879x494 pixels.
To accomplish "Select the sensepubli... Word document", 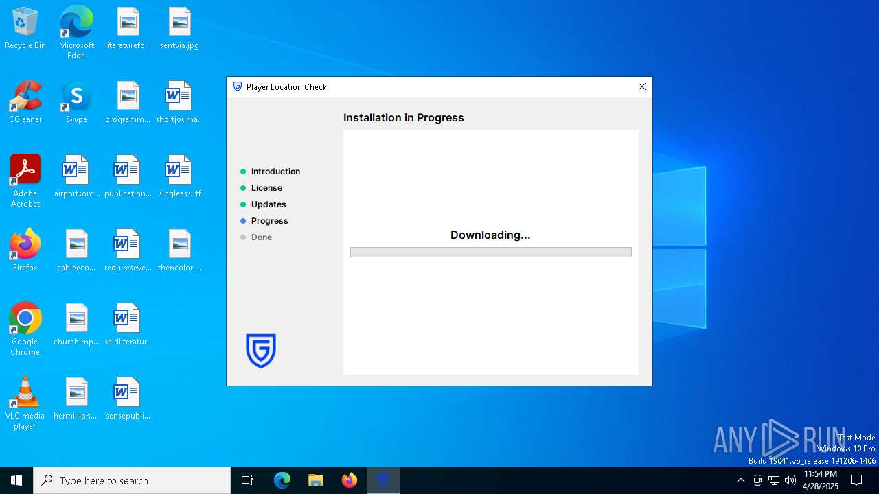I will point(128,399).
